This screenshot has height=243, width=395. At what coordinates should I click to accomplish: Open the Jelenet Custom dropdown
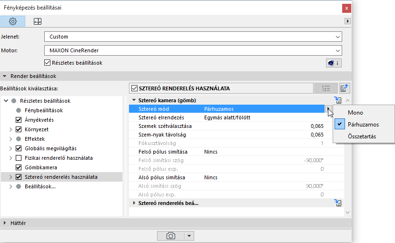coord(193,37)
